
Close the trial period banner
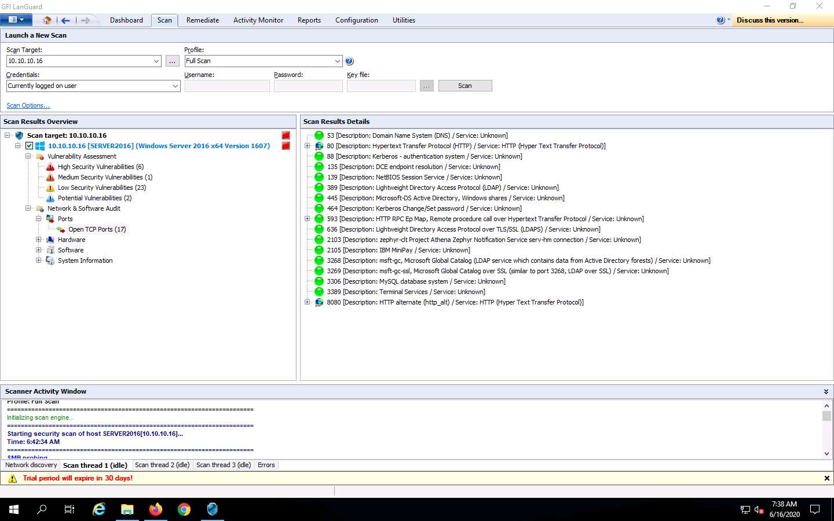[x=826, y=478]
